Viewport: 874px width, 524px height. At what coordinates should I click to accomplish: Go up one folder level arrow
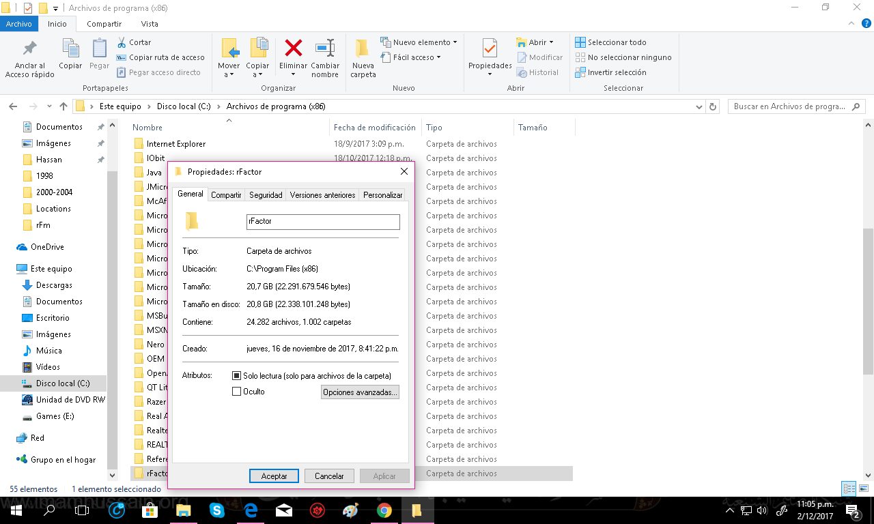tap(64, 106)
